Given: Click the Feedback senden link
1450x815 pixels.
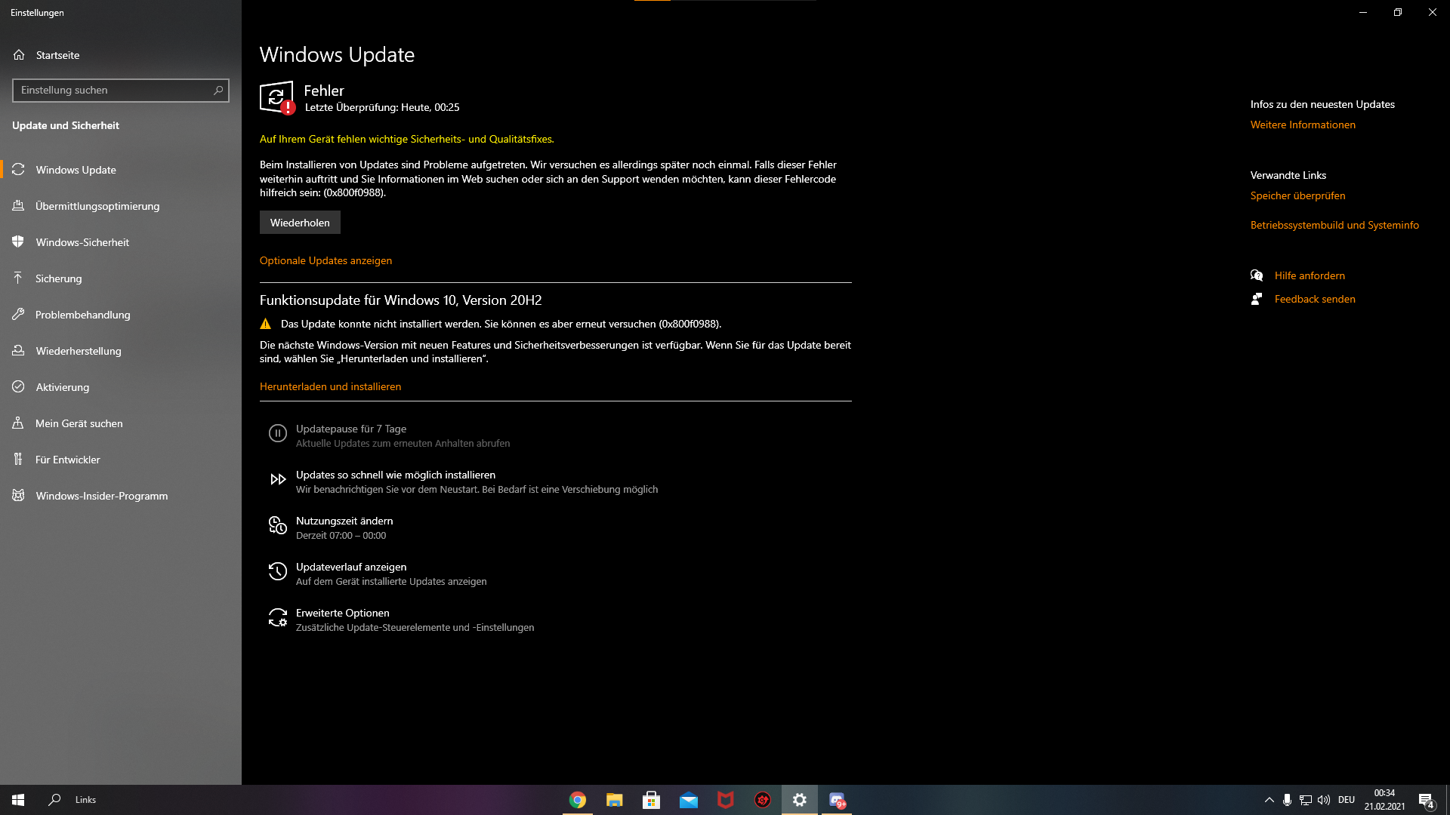Looking at the screenshot, I should click(x=1315, y=299).
